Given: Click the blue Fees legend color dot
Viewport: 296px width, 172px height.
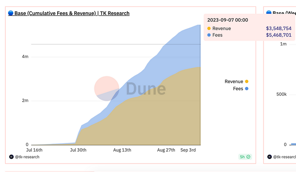Looking at the screenshot, I should pos(247,89).
